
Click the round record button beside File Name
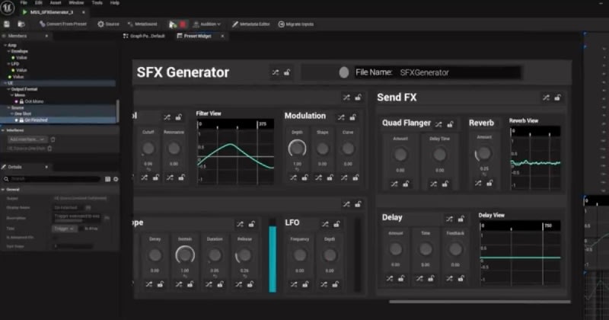pyautogui.click(x=343, y=72)
